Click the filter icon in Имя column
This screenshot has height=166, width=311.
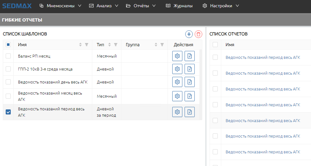(x=87, y=45)
